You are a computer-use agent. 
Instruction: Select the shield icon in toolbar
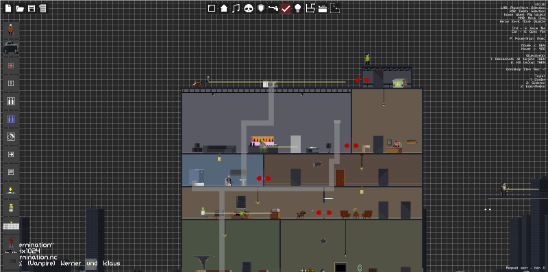tap(261, 8)
